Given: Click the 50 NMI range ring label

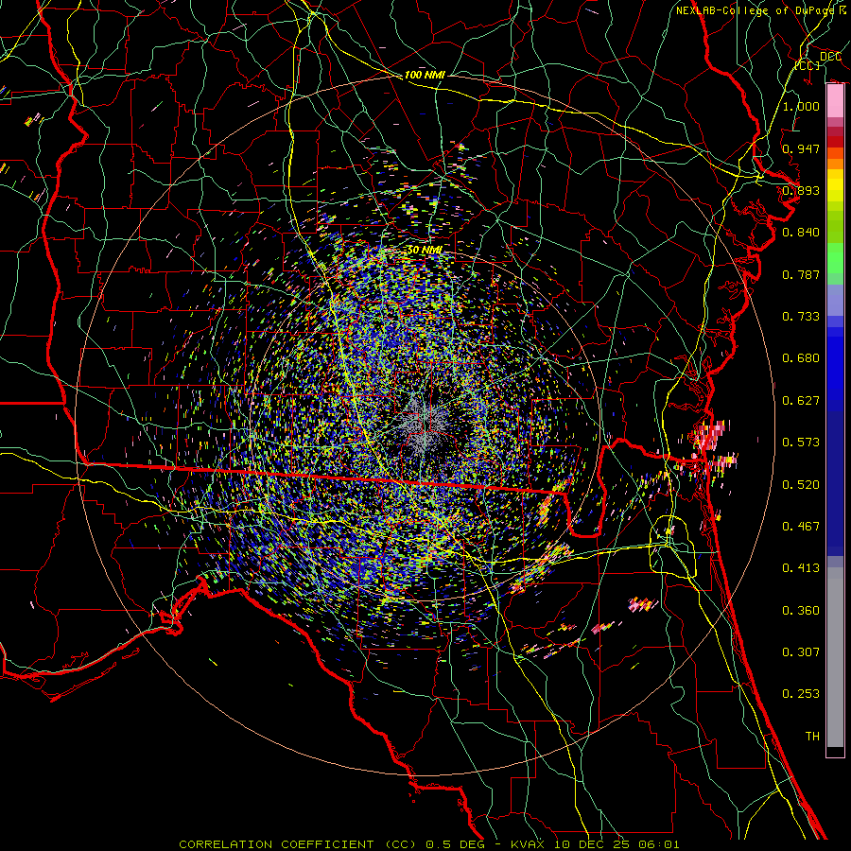Looking at the screenshot, I should 425,251.
